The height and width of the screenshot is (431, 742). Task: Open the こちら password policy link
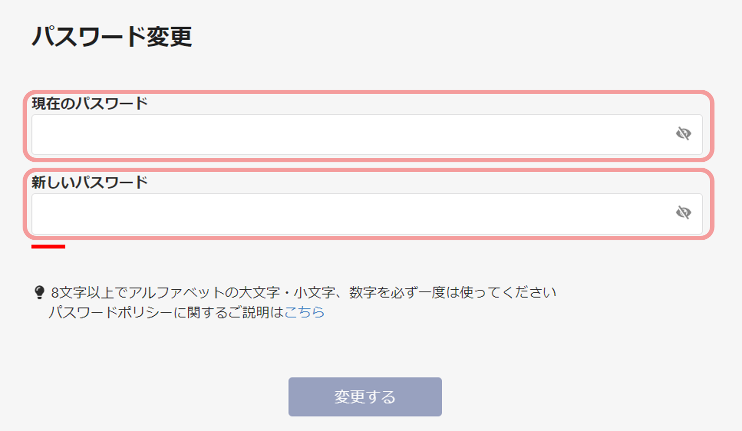(305, 312)
